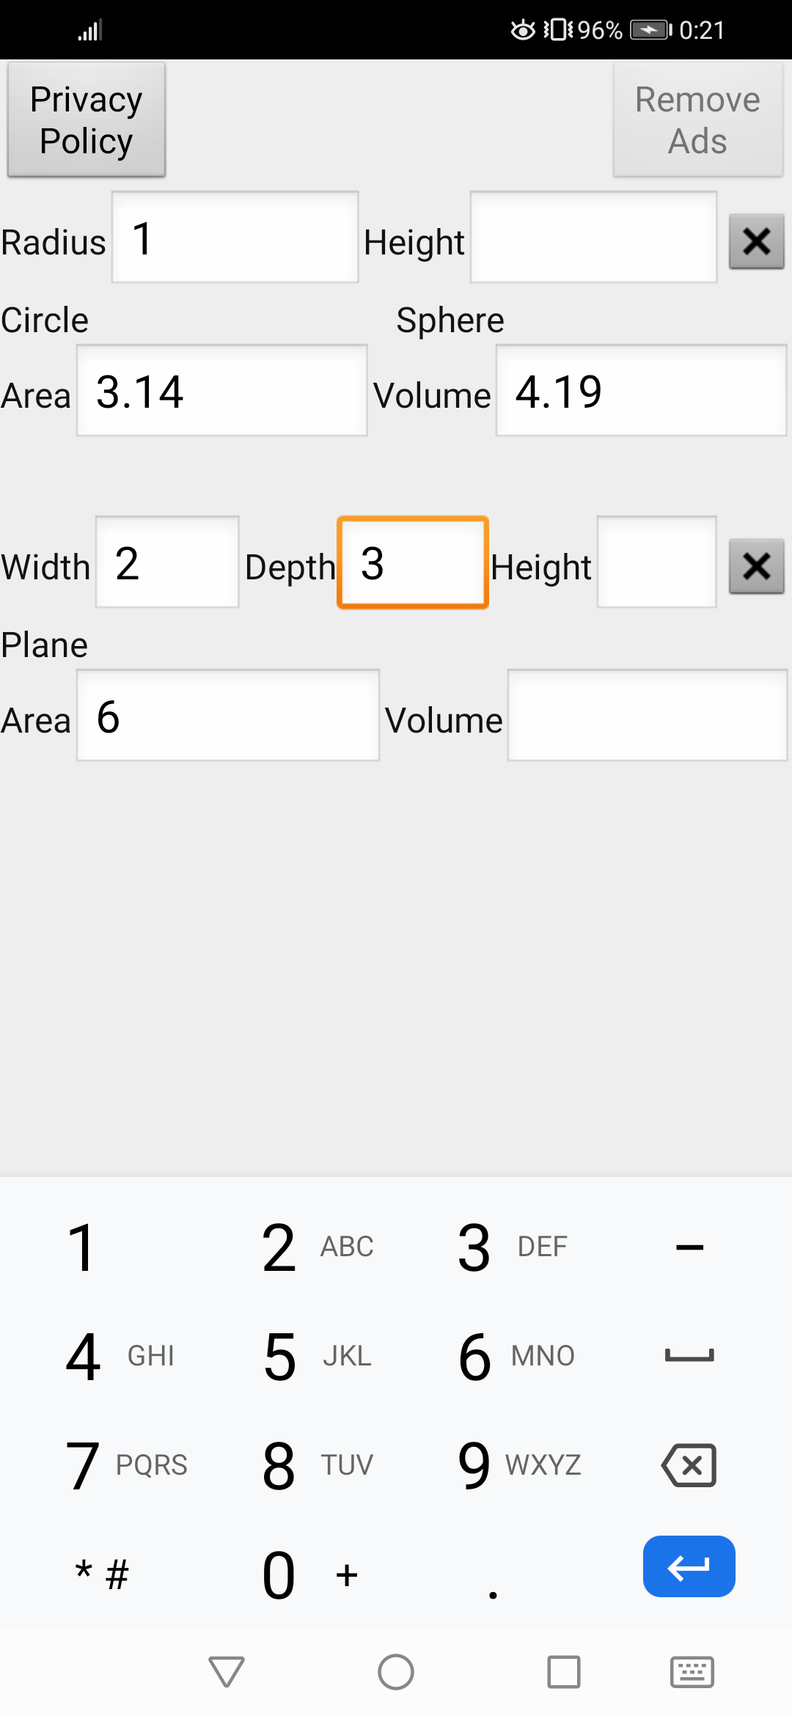
Task: Tap the Width input field
Action: [167, 562]
